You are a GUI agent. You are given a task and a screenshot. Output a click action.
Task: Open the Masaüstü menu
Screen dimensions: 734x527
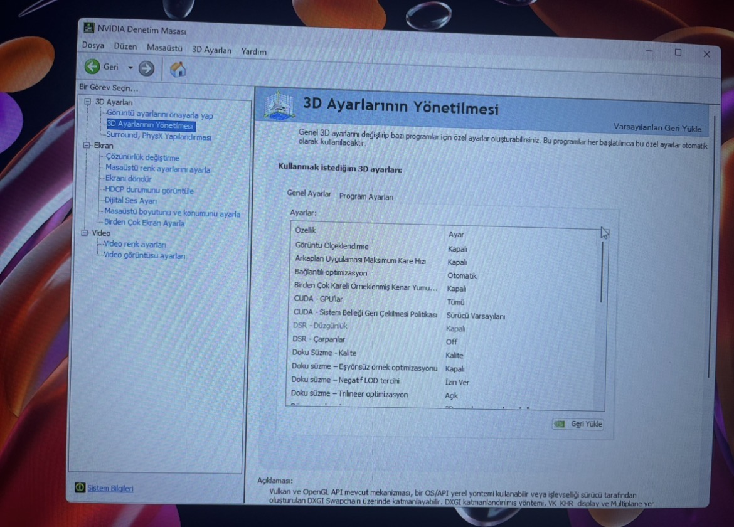(164, 48)
